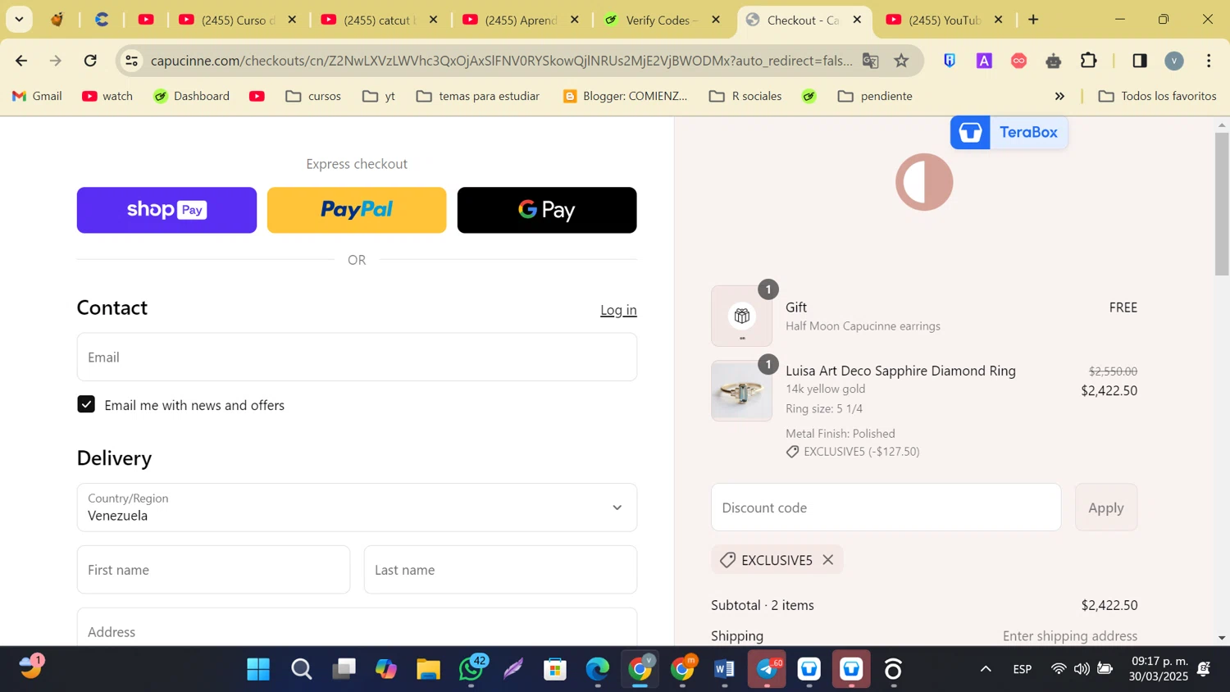Focus the First name field
The height and width of the screenshot is (692, 1230).
pyautogui.click(x=213, y=570)
